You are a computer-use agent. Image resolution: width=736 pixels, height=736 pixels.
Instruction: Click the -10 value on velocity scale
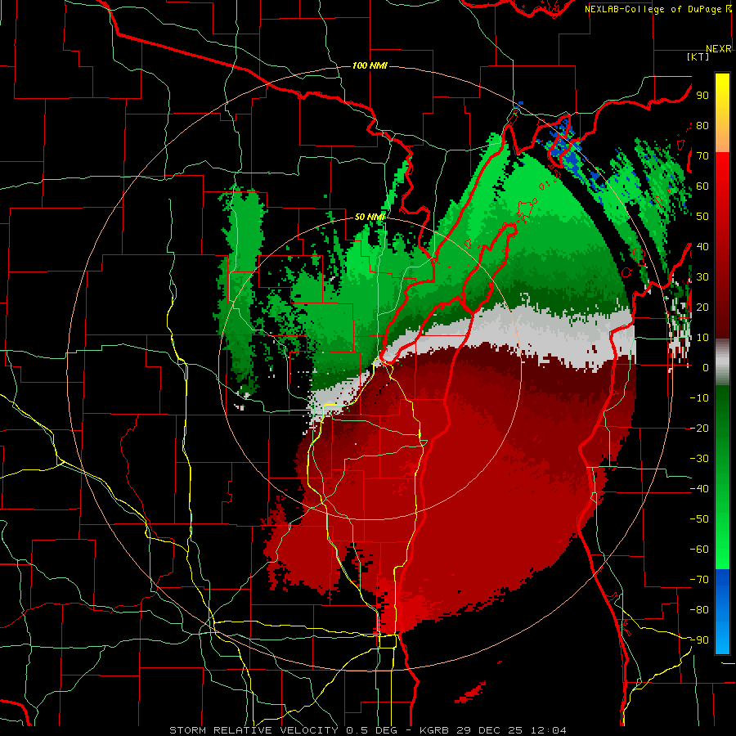click(x=699, y=398)
